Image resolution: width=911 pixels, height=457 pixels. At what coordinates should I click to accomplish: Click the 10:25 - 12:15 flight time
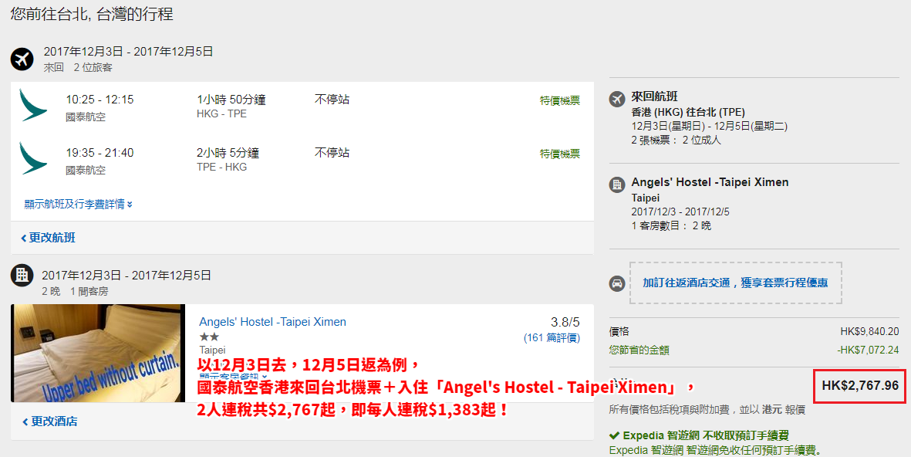(x=100, y=100)
